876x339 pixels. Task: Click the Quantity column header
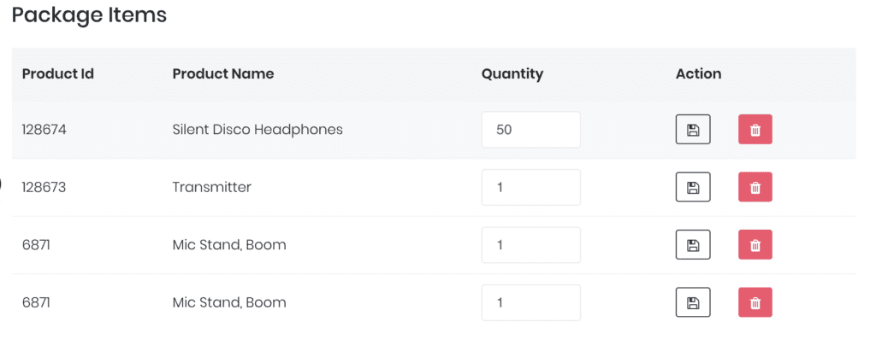(x=512, y=73)
